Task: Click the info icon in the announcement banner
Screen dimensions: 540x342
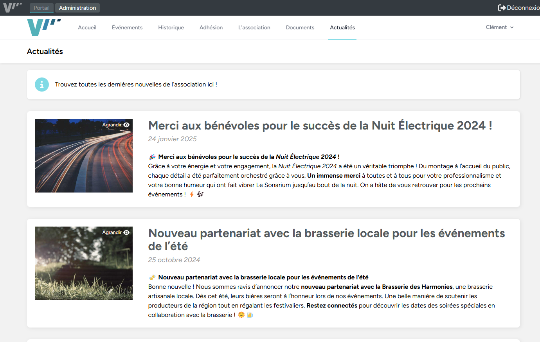Action: (42, 84)
